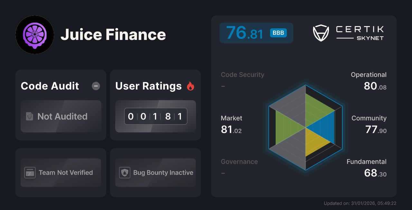This screenshot has width=412, height=210.
Task: Click the CertiK shield emblem
Action: (321, 32)
